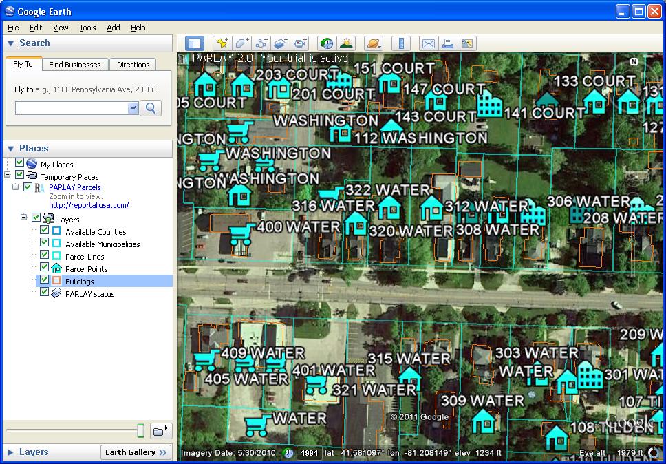Screen dimensions: 666x464
Task: Switch to the Directions tab
Action: point(133,65)
